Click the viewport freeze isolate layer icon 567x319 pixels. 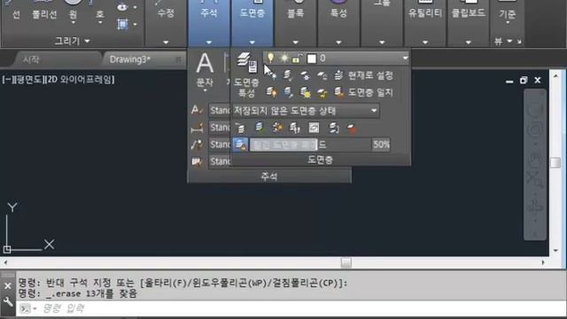point(314,128)
